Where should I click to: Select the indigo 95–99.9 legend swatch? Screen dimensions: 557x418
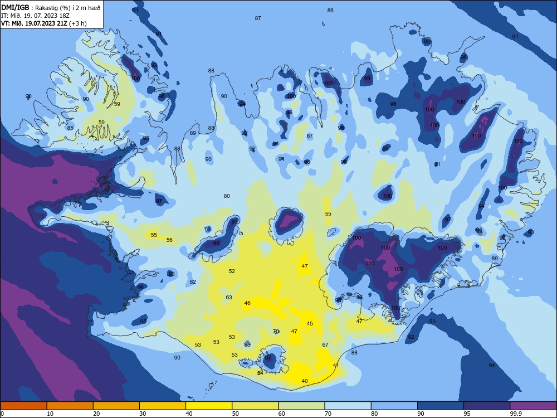(x=487, y=406)
